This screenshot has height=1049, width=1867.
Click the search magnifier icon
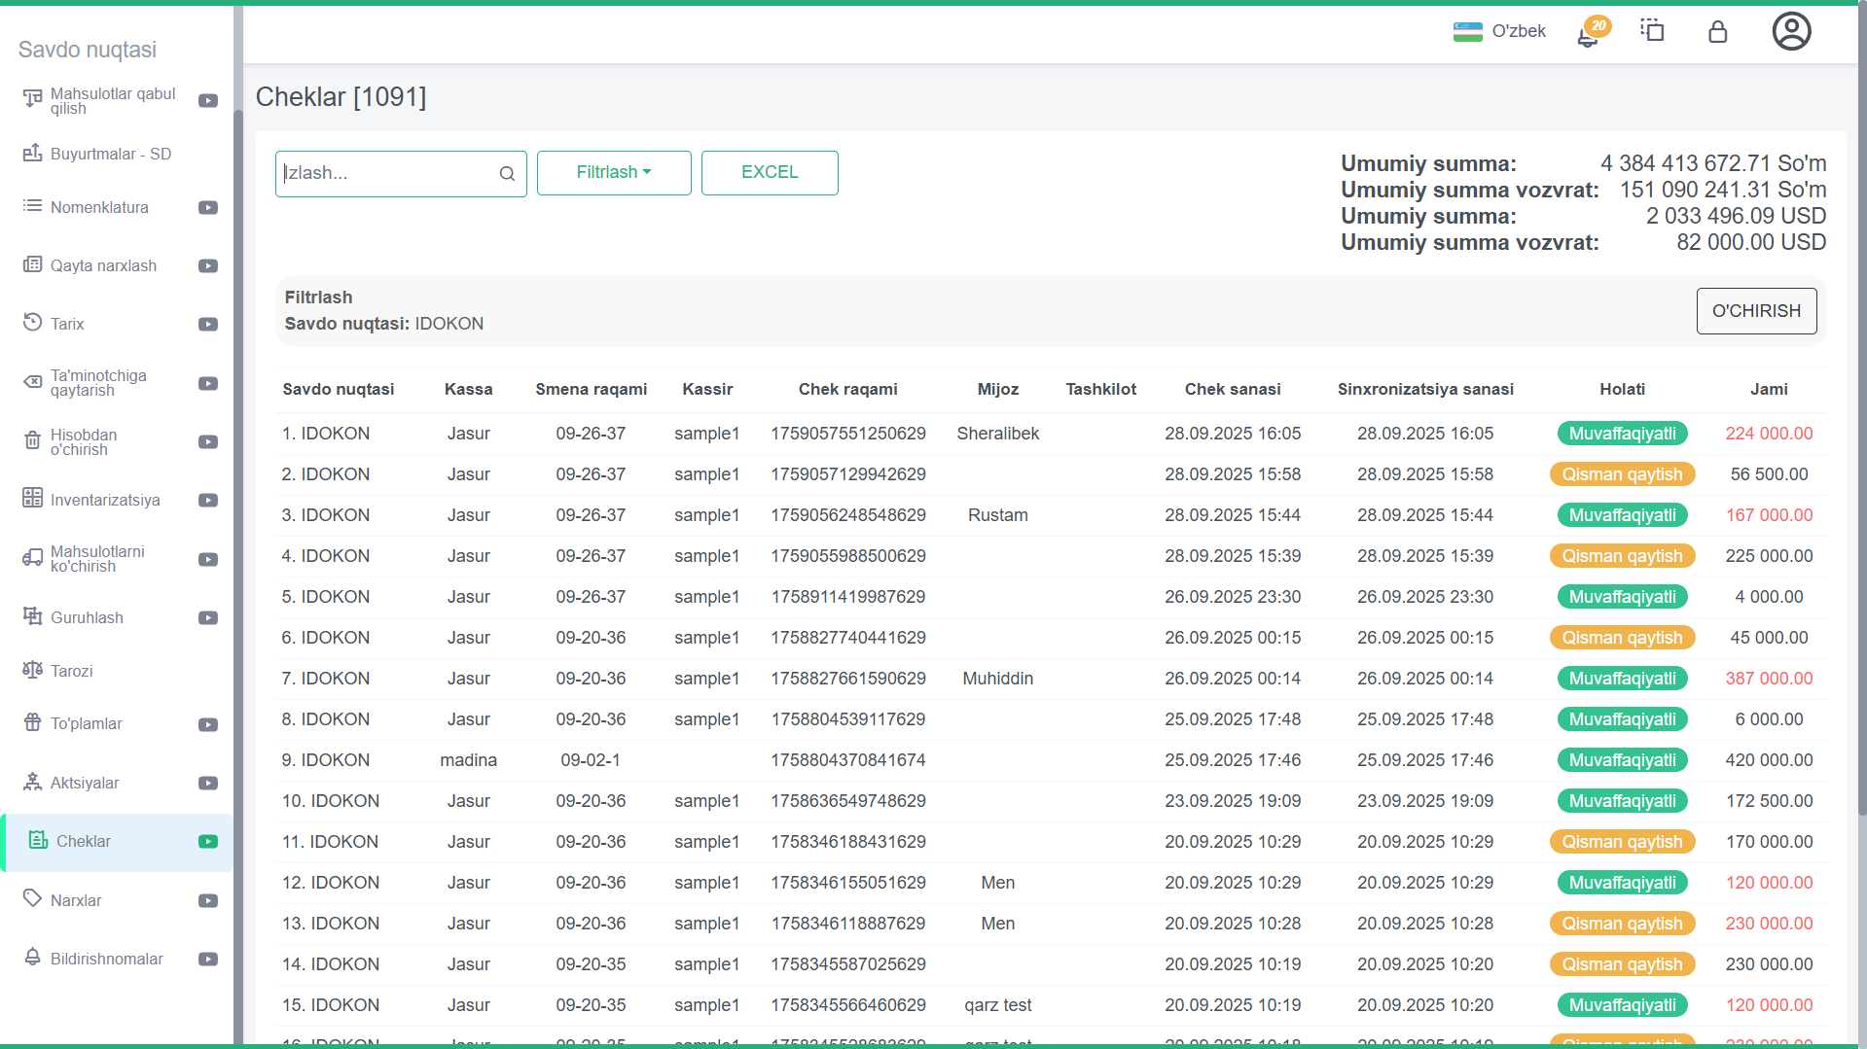(507, 174)
